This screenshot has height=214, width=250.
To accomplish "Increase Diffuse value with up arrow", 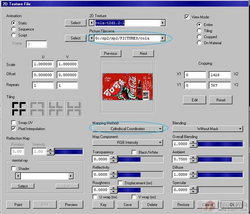I will click(193, 173).
